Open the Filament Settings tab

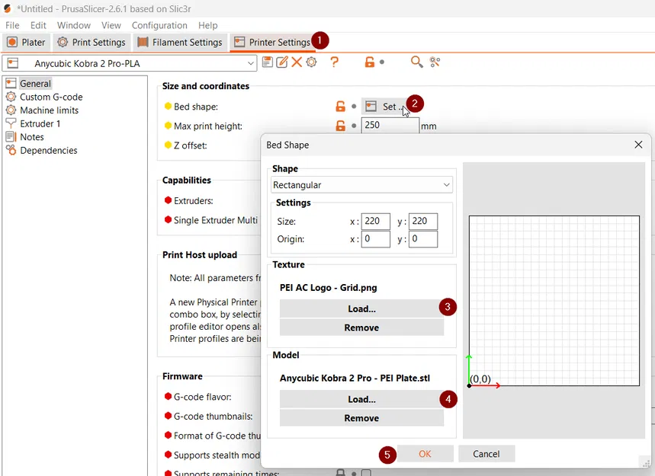(180, 43)
